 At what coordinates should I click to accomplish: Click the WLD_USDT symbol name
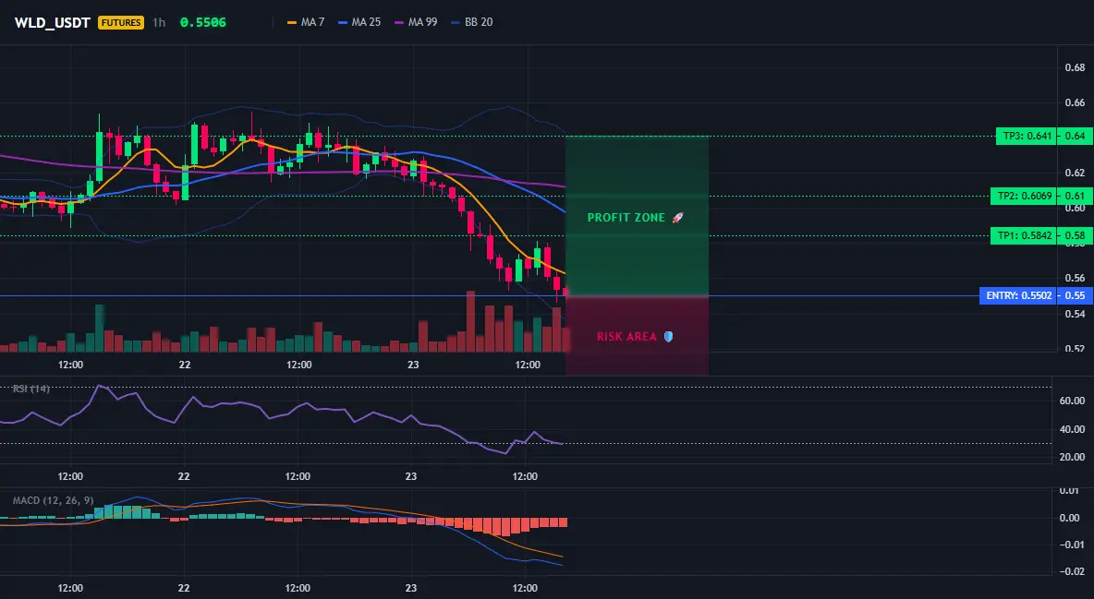[53, 22]
